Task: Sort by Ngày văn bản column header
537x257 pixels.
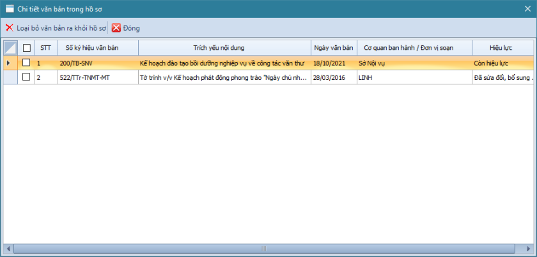Action: tap(333, 47)
